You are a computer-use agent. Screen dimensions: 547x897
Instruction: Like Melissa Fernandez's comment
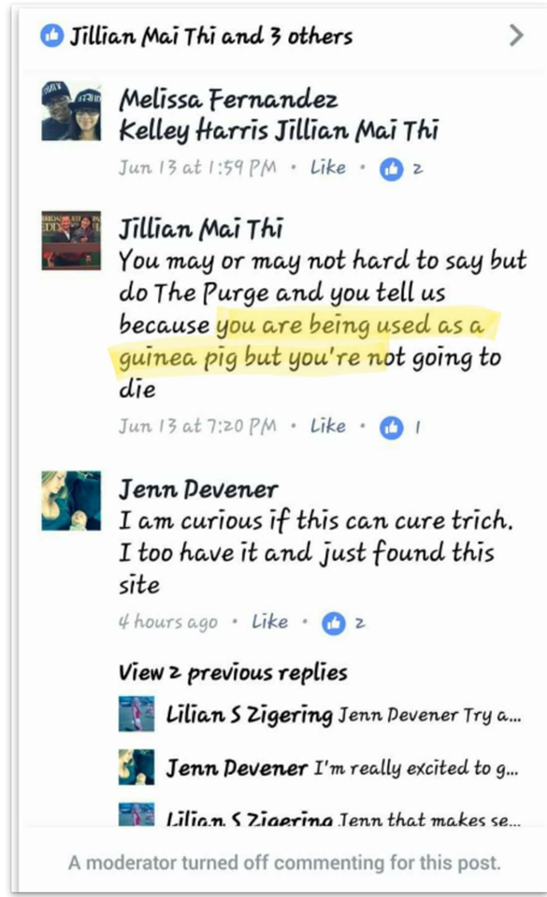click(328, 167)
